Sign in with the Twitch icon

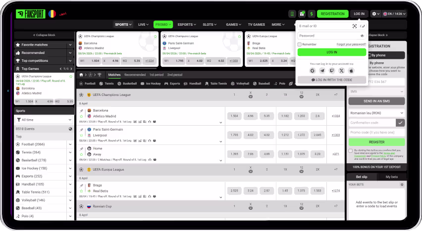332,71
